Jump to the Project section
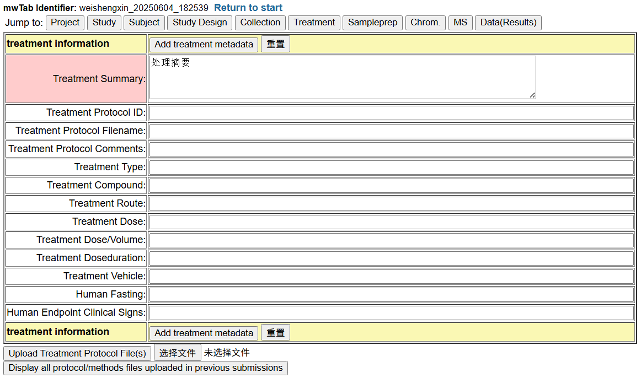The height and width of the screenshot is (378, 641). [65, 23]
